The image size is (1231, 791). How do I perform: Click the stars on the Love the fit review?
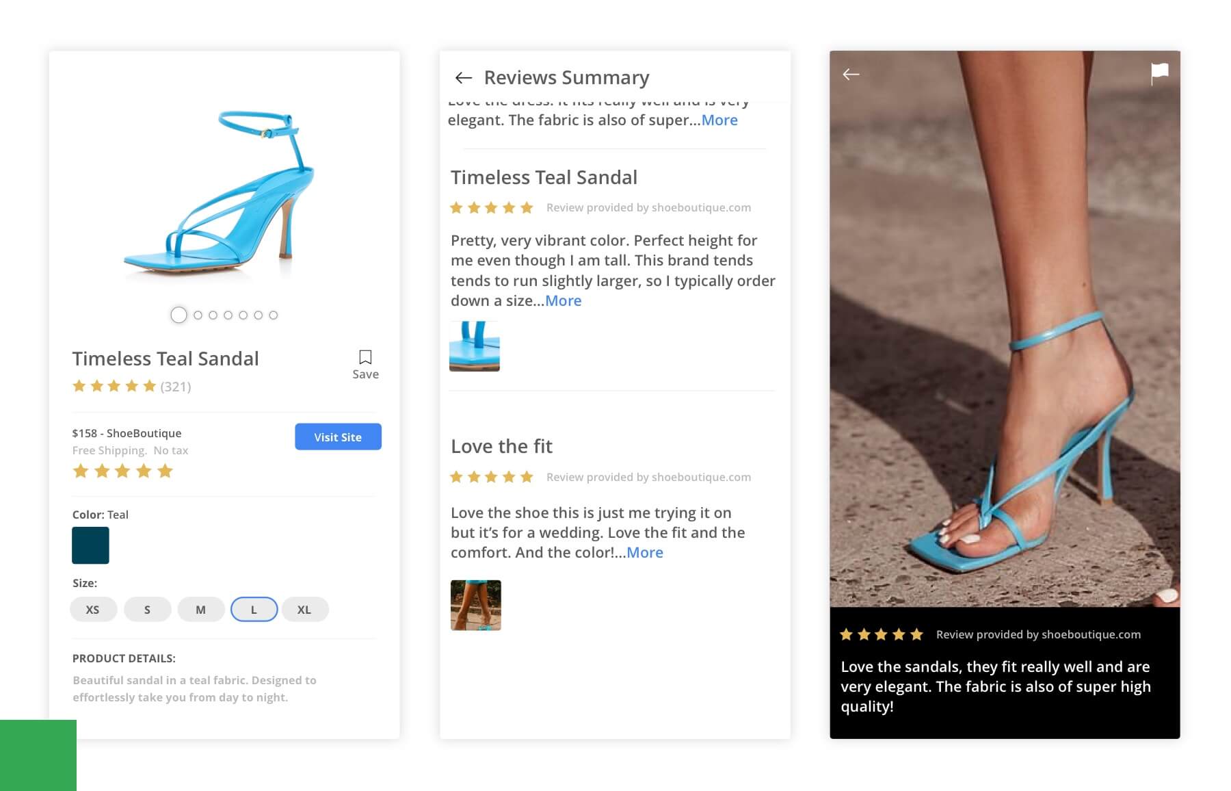tap(491, 477)
